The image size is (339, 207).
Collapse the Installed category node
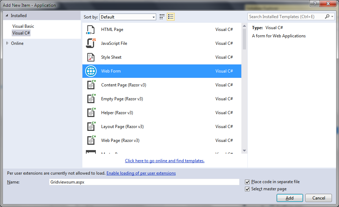(x=7, y=16)
